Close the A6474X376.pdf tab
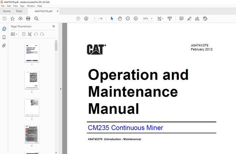The height and width of the screenshot is (154, 236). pos(57,11)
